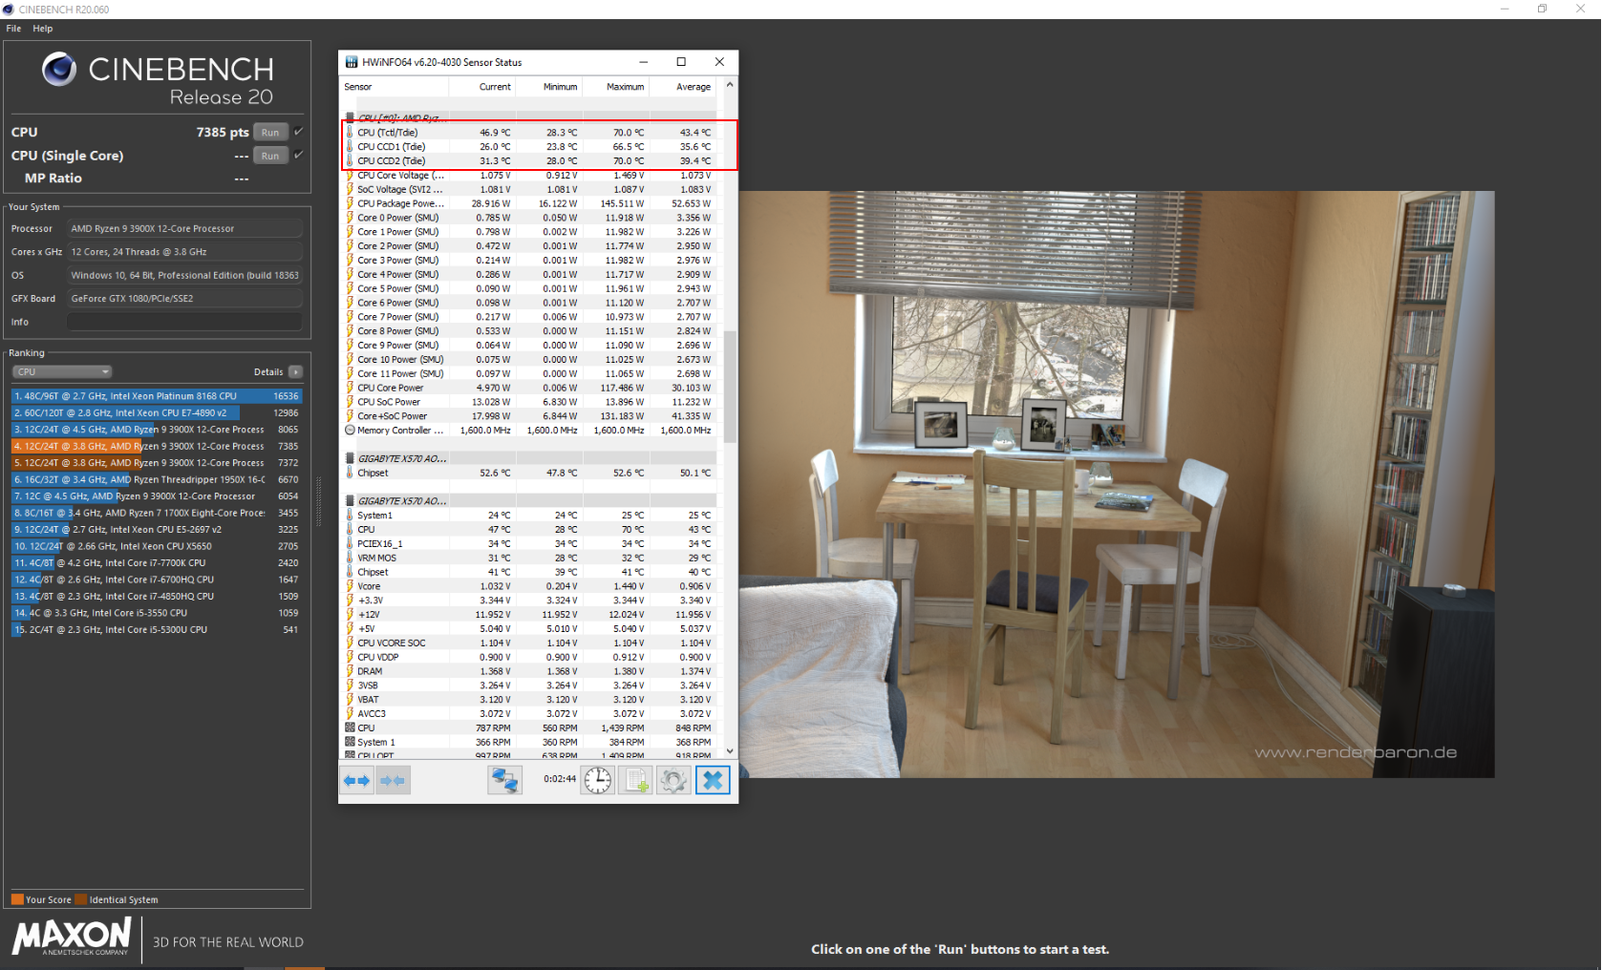This screenshot has width=1602, height=970.
Task: Select ranking entry 11 Core i7-7700K
Action: tap(157, 563)
